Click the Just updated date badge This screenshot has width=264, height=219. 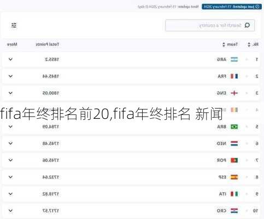pos(232,7)
